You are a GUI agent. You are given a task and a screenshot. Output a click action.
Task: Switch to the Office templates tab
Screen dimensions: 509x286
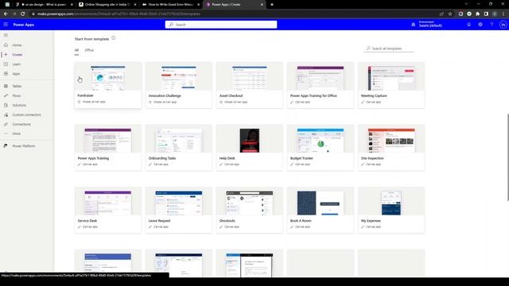[x=89, y=50]
